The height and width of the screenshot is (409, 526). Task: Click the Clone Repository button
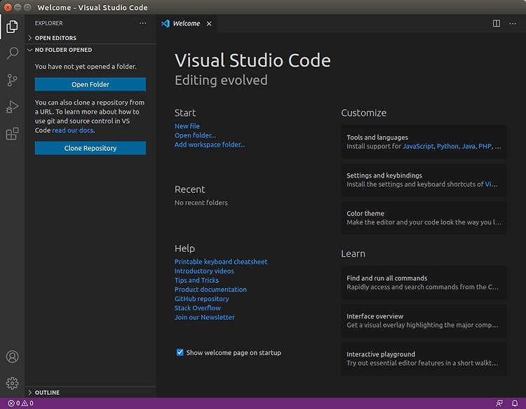tap(90, 148)
